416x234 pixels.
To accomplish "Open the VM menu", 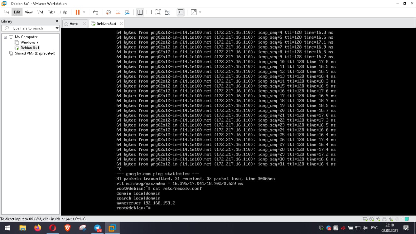I will coord(40,12).
